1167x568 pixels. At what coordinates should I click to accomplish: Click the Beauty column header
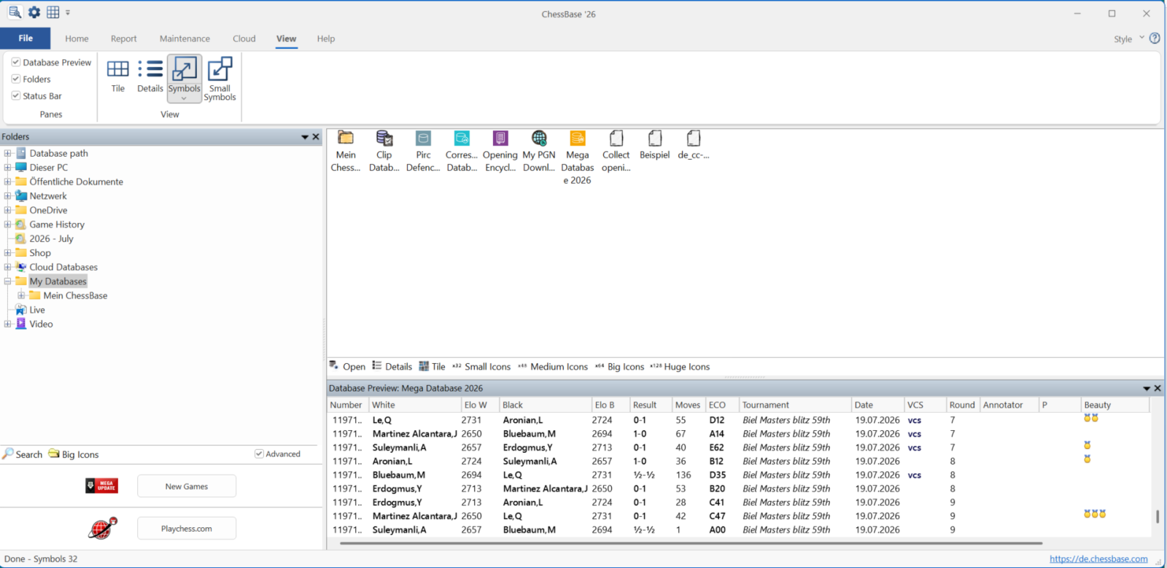[1114, 405]
